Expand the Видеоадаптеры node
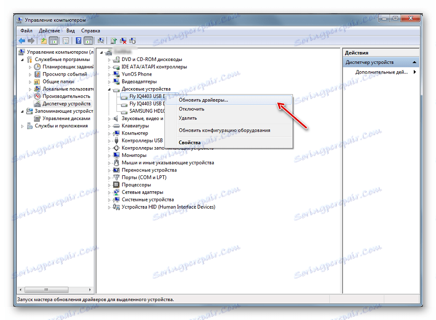Screen dimensions: 436x320 point(109,82)
